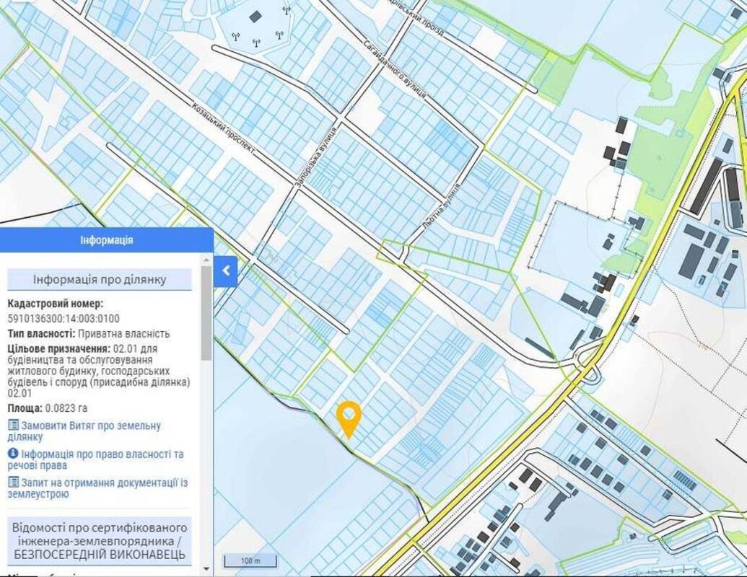Click the Козацький проспект street label
Viewport: 747px width, 577px height.
pyautogui.click(x=223, y=135)
